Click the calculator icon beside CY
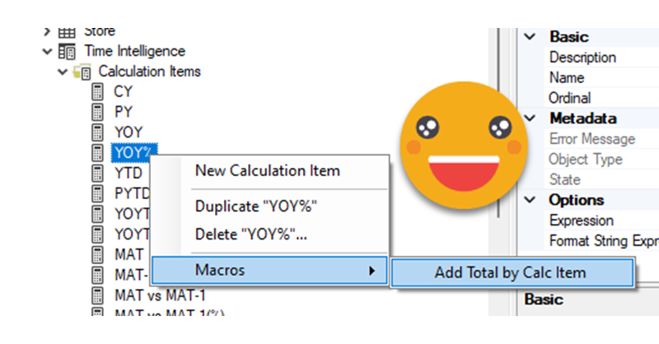Viewport: 659px width, 344px height. coord(99,92)
